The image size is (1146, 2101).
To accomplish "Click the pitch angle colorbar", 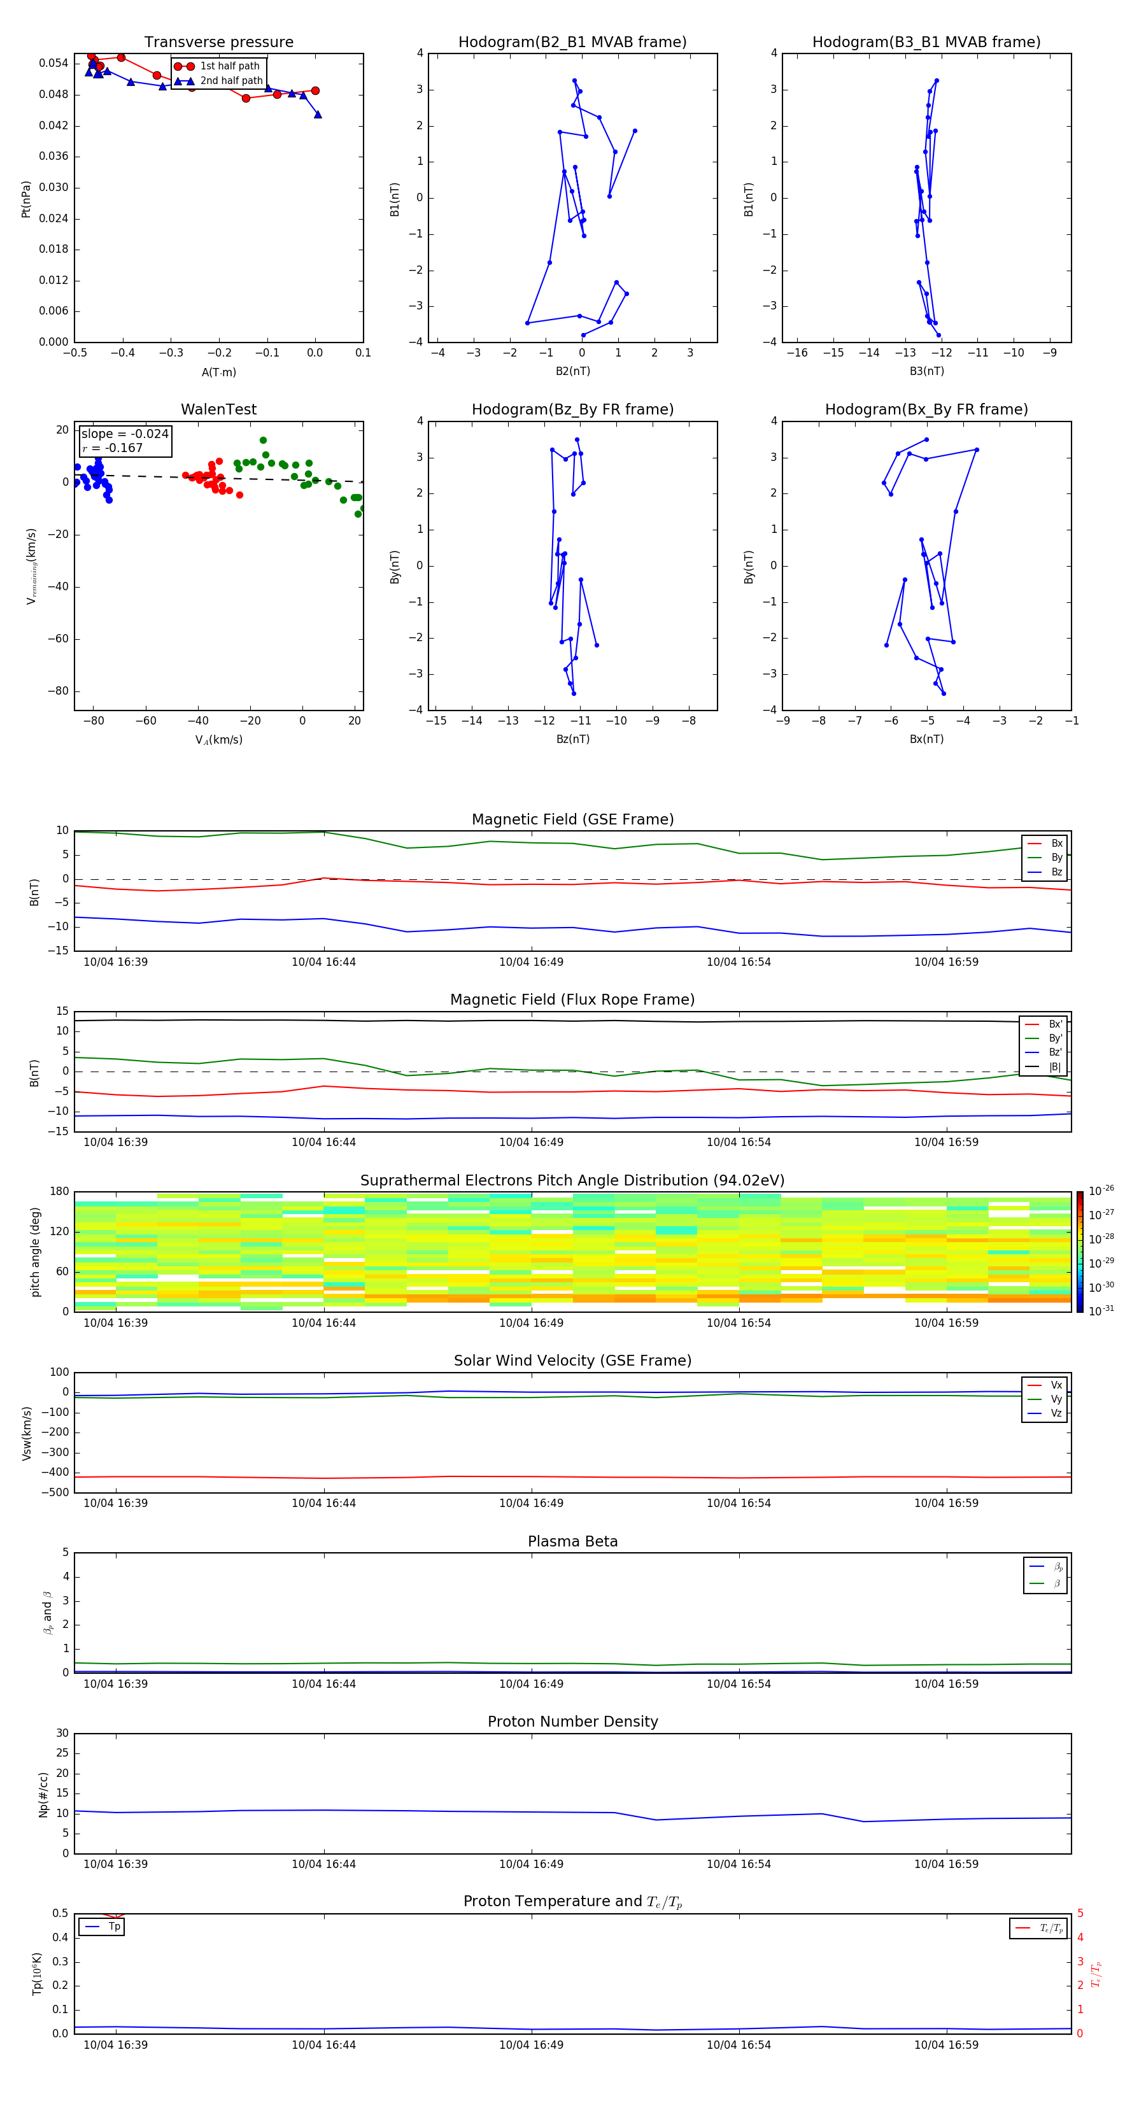I will tap(1080, 1252).
